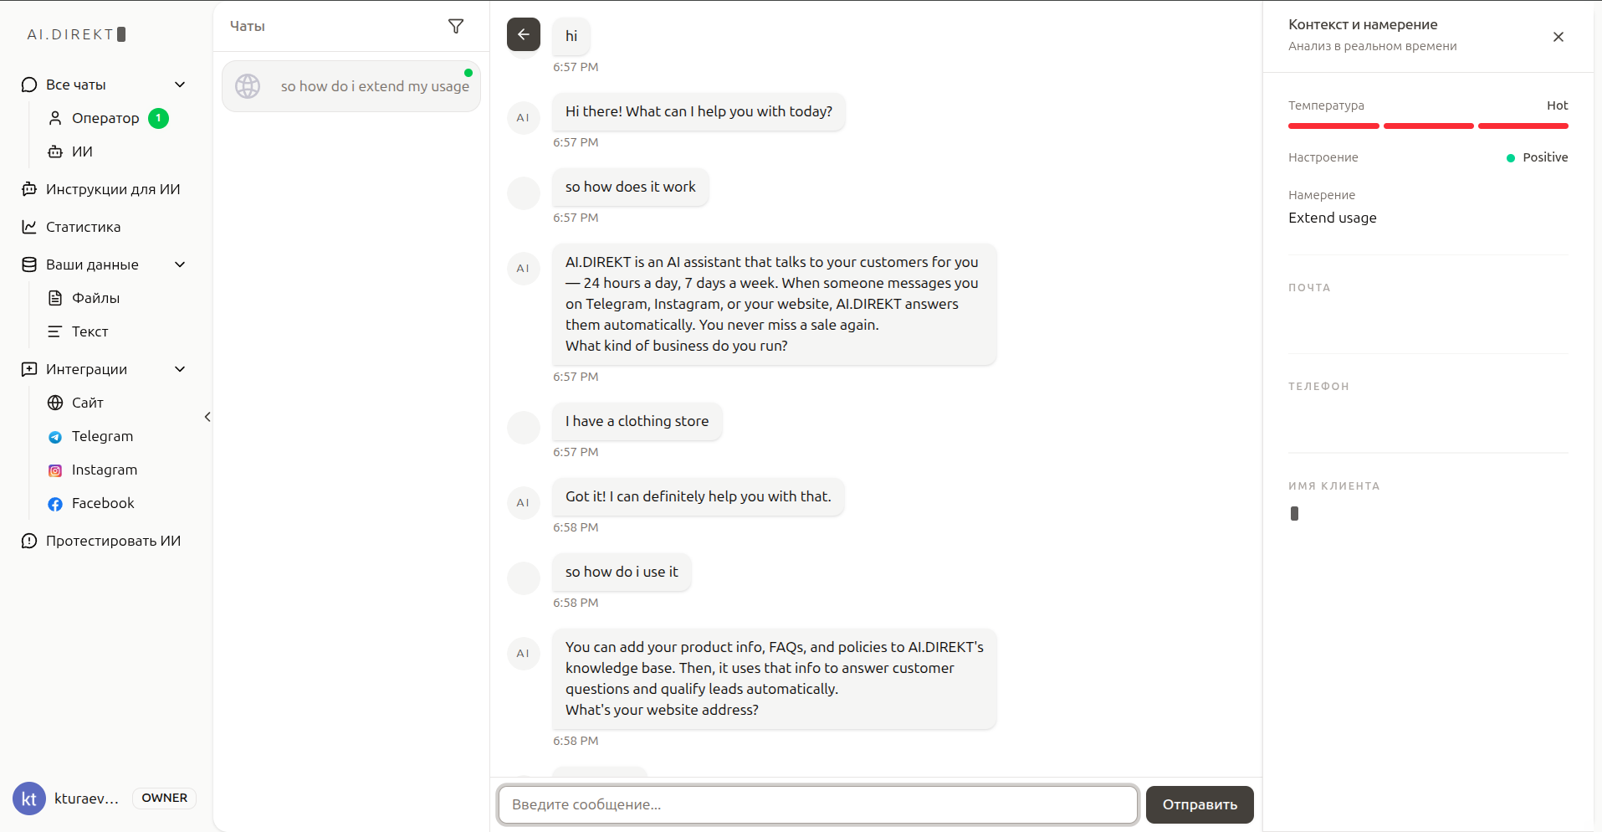Click the Отправить send button
Viewport: 1602px width, 832px height.
coord(1200,804)
